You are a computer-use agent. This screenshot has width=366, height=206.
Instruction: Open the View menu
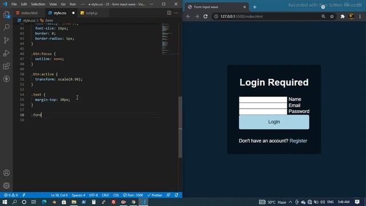(53, 4)
